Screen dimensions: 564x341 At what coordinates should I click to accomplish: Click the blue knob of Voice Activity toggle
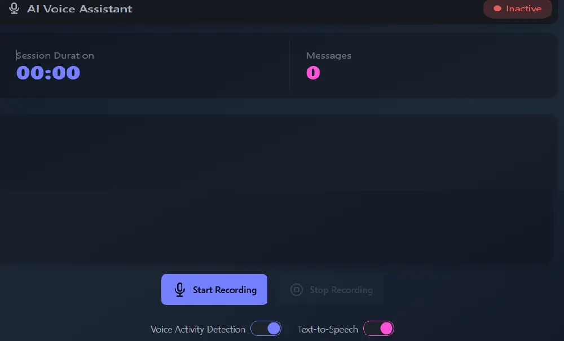click(x=274, y=329)
